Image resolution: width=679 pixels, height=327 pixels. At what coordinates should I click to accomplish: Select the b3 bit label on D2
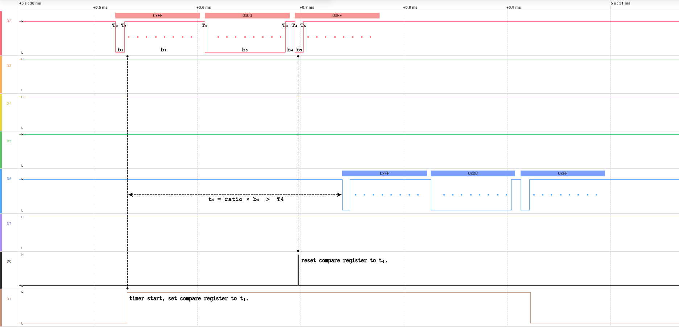245,50
